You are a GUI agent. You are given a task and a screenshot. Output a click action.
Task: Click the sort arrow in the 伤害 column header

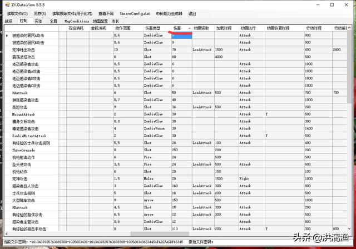tap(189, 28)
